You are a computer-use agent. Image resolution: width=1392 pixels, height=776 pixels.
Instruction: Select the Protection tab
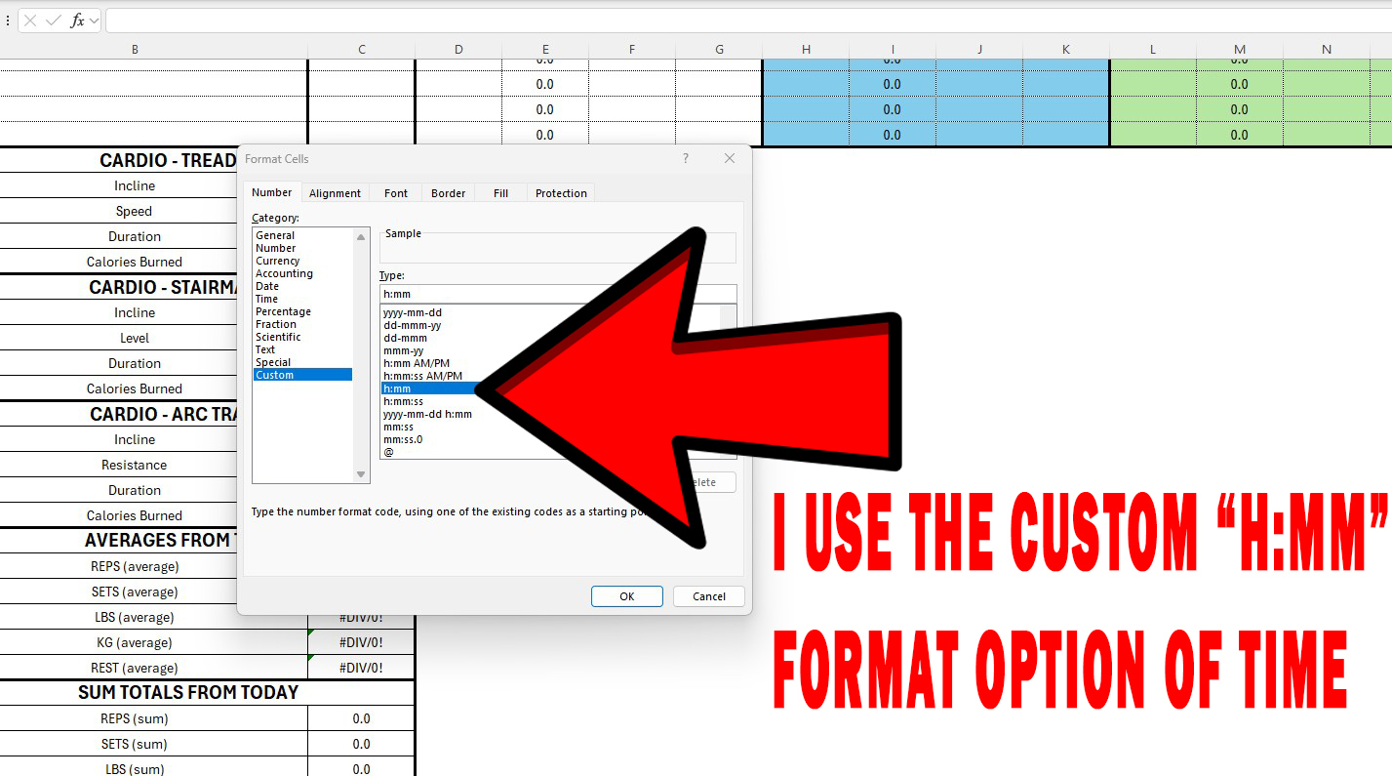pos(560,192)
